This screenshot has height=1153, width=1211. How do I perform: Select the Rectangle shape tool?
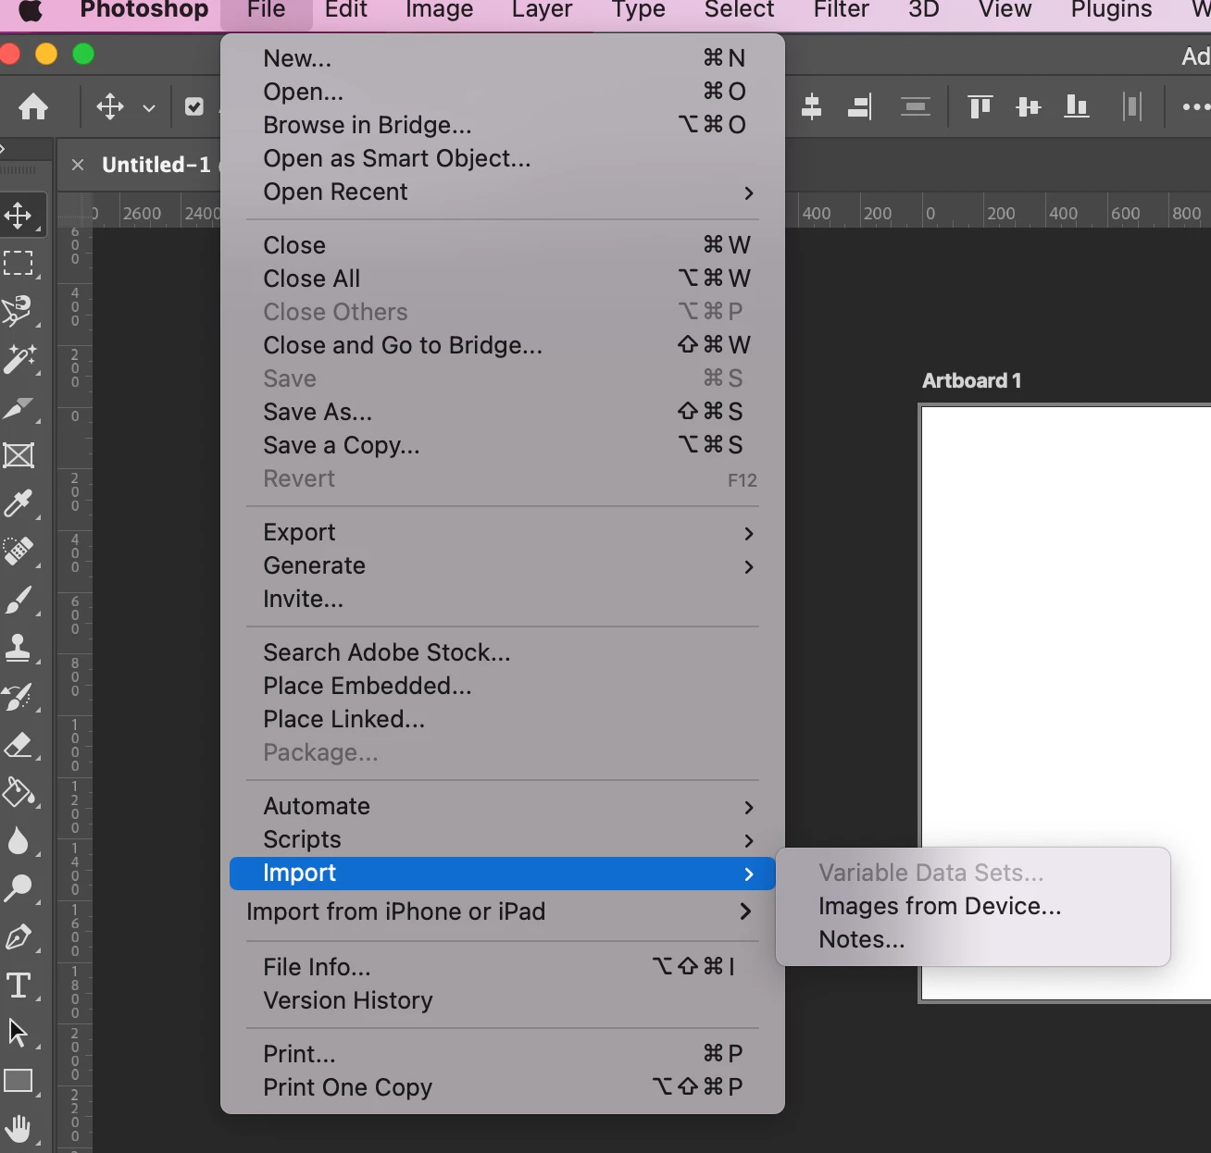tap(19, 1081)
